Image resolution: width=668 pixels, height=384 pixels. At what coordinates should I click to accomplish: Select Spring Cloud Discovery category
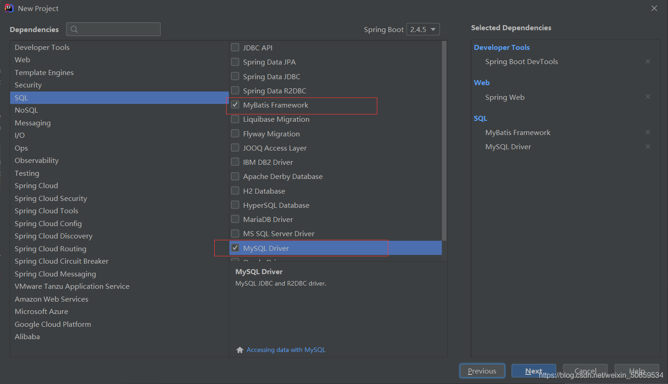[119, 236]
